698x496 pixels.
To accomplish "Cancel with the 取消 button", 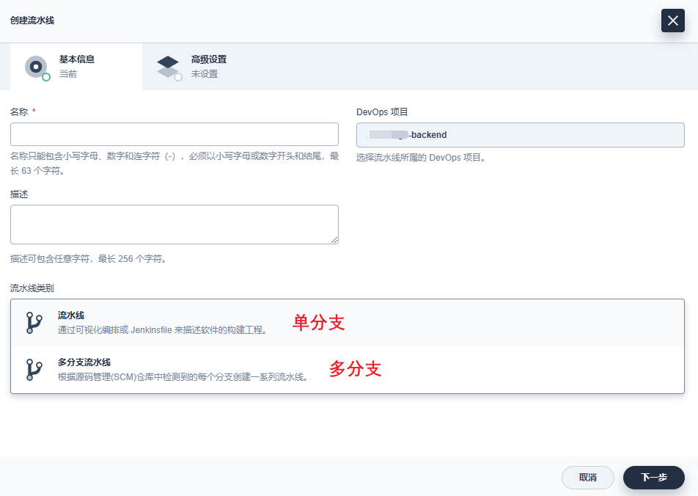I will coord(587,478).
